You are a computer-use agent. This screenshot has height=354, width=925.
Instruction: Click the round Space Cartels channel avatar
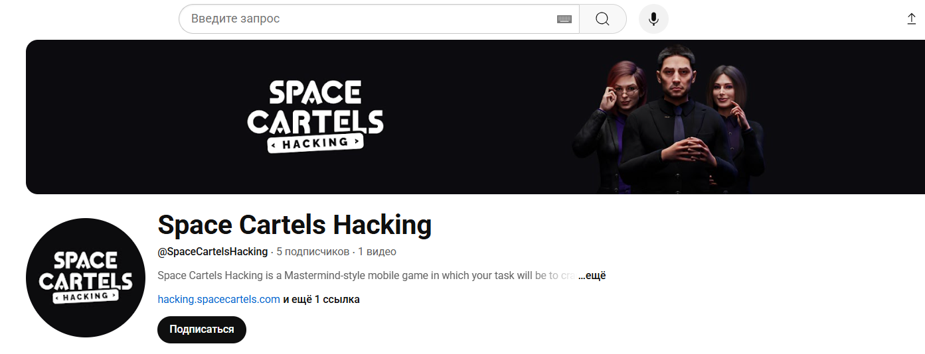click(86, 278)
